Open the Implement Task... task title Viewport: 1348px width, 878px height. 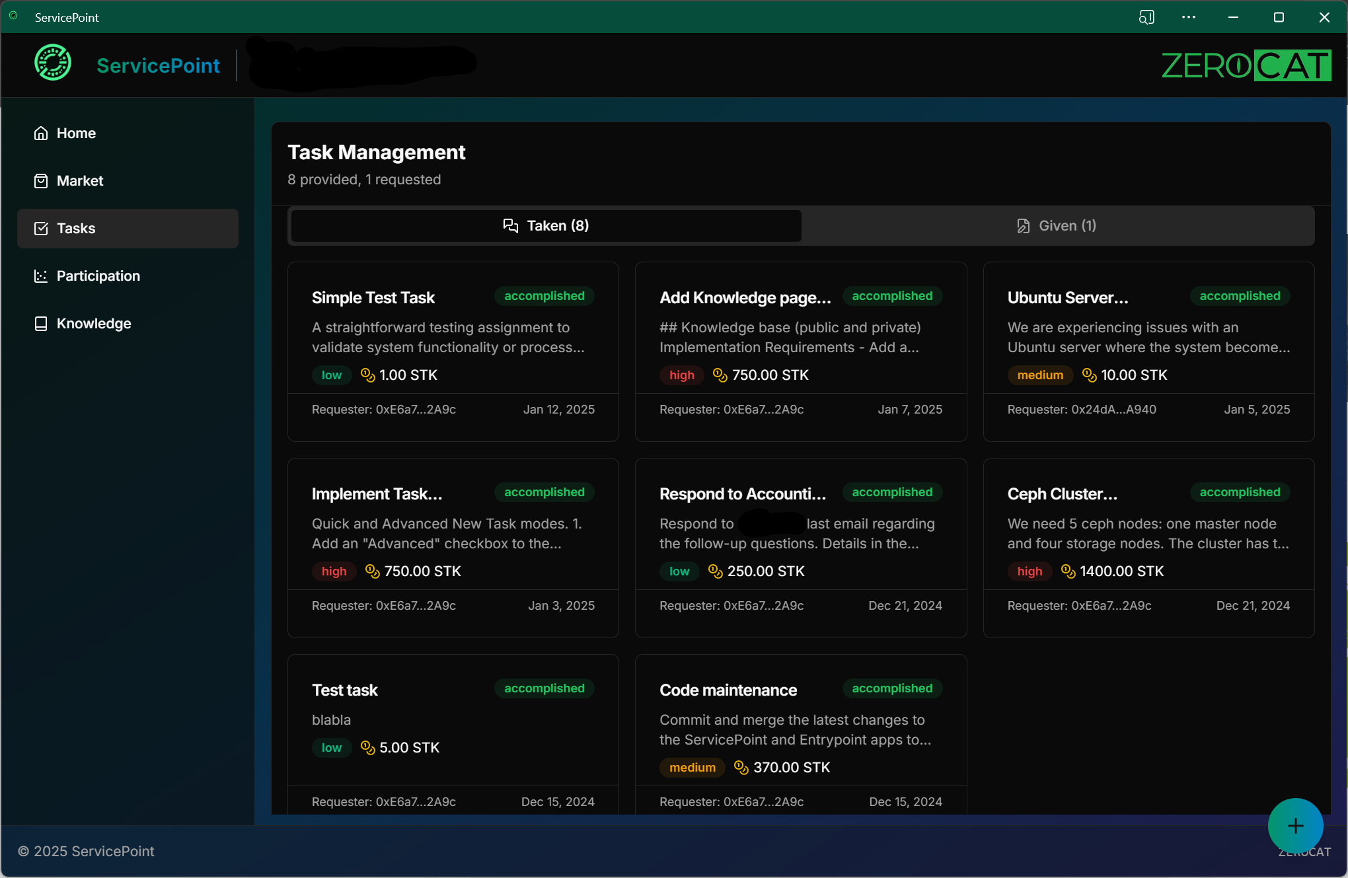click(x=377, y=494)
